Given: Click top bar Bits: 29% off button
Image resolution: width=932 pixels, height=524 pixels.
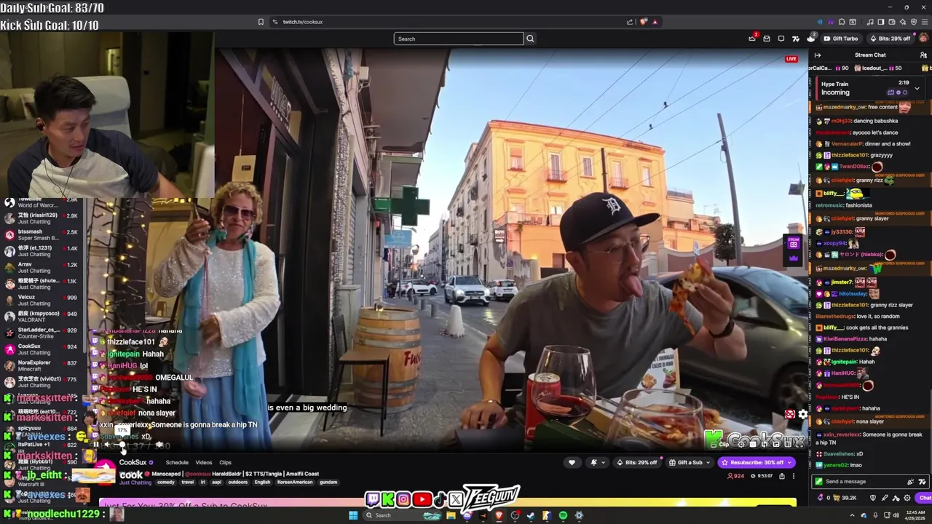Looking at the screenshot, I should click(890, 39).
